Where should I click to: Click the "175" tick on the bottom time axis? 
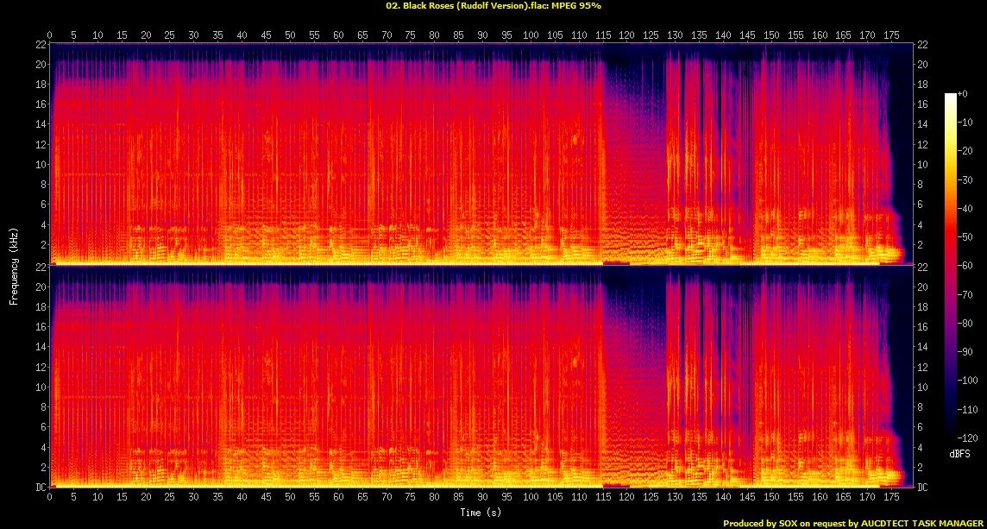click(x=891, y=497)
